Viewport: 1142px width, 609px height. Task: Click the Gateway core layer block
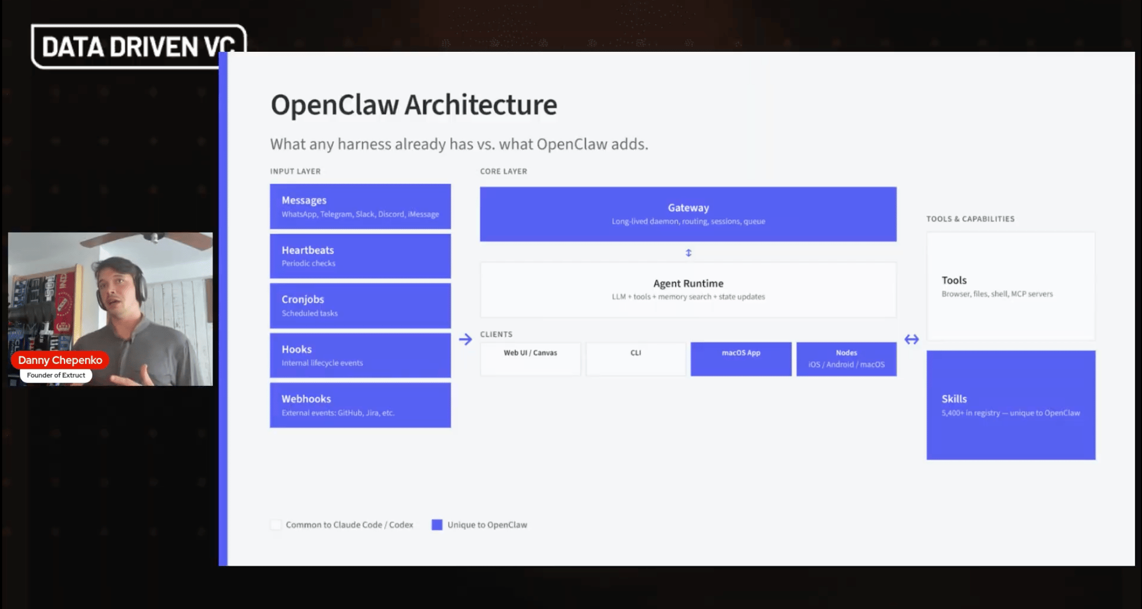pyautogui.click(x=688, y=214)
